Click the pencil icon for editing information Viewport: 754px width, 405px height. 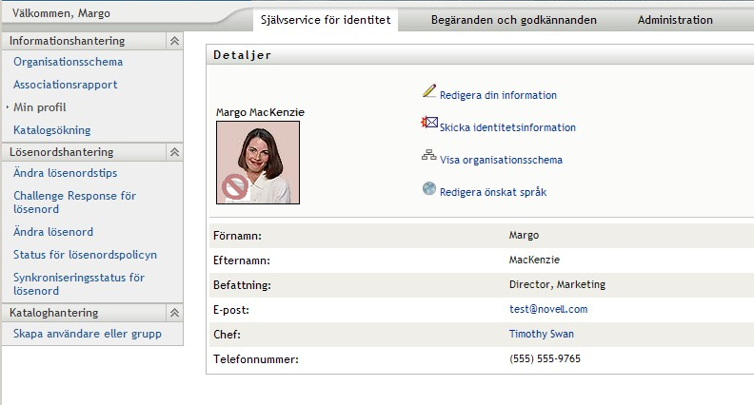[429, 91]
